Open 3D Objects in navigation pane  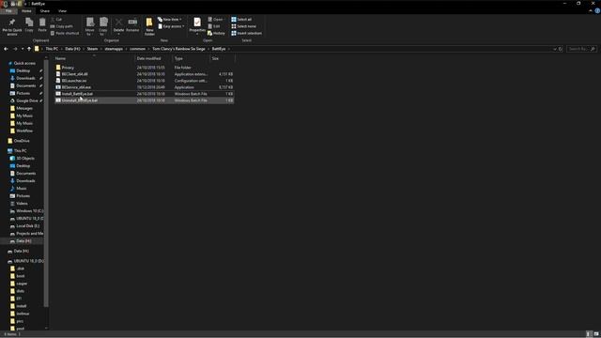(x=25, y=159)
